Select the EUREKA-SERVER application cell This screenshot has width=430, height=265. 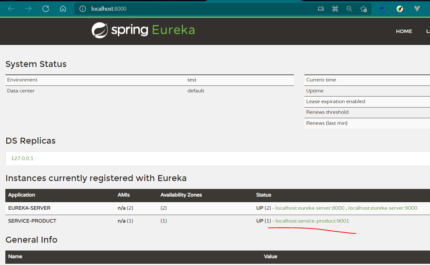click(x=29, y=208)
